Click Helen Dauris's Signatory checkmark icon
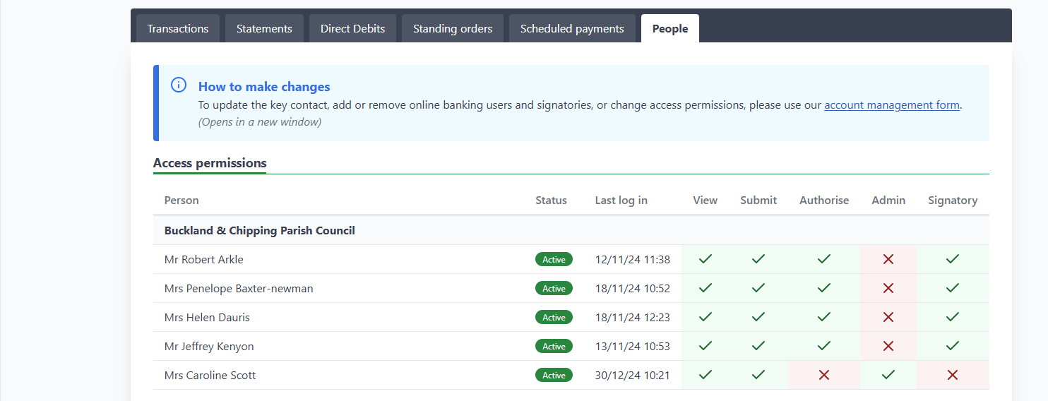Screen dimensions: 1048x401 pos(952,317)
